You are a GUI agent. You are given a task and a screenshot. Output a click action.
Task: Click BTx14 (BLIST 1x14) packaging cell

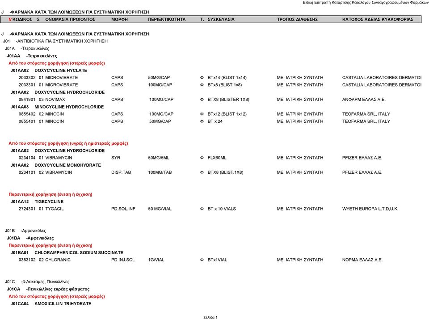pos(227,78)
